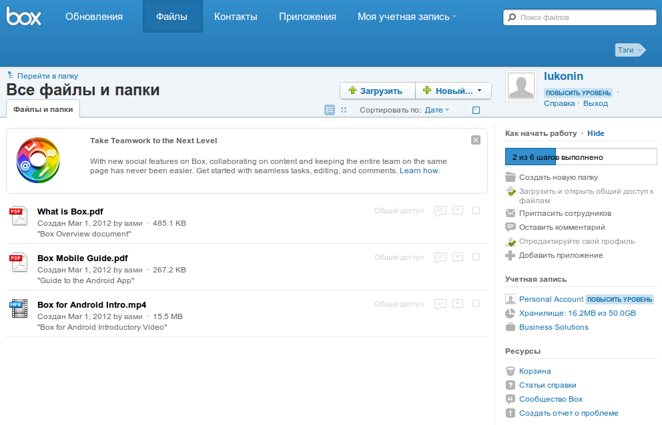Click ПОВЫСИТЬ УРОВЕНЬ under lukonin
Screen dimensions: 662x425
click(578, 93)
